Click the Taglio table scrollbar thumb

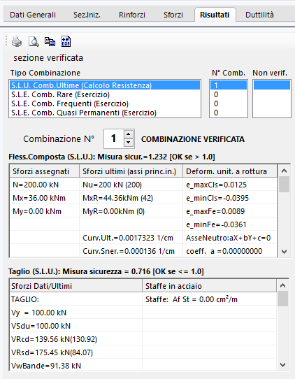tap(282, 299)
